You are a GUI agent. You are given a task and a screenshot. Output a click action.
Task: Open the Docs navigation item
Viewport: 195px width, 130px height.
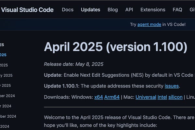tap(68, 10)
